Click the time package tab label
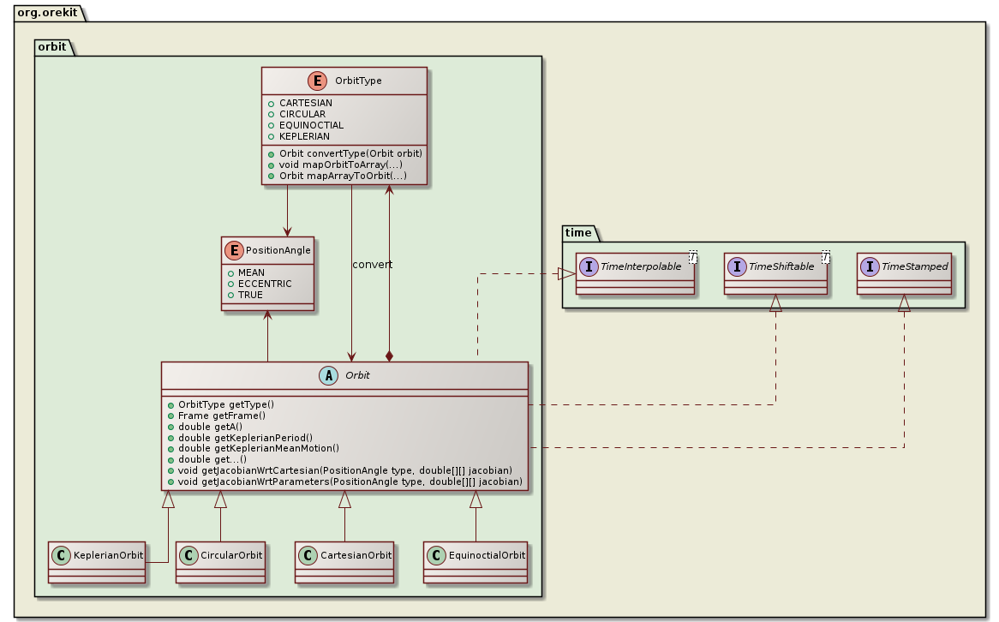Viewport: 999px width, 622px height. point(578,232)
